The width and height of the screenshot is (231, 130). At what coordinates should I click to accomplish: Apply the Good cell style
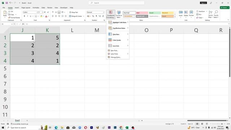(x=155, y=13)
